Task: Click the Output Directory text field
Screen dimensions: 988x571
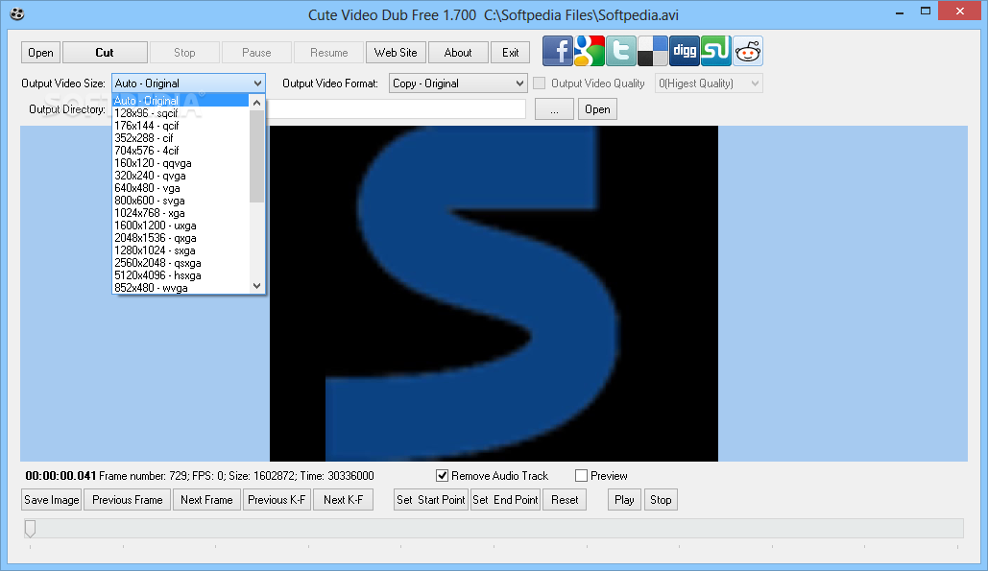Action: coord(397,109)
